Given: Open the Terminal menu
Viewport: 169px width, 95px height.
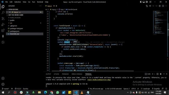Looking at the screenshot, I should point(40,2).
